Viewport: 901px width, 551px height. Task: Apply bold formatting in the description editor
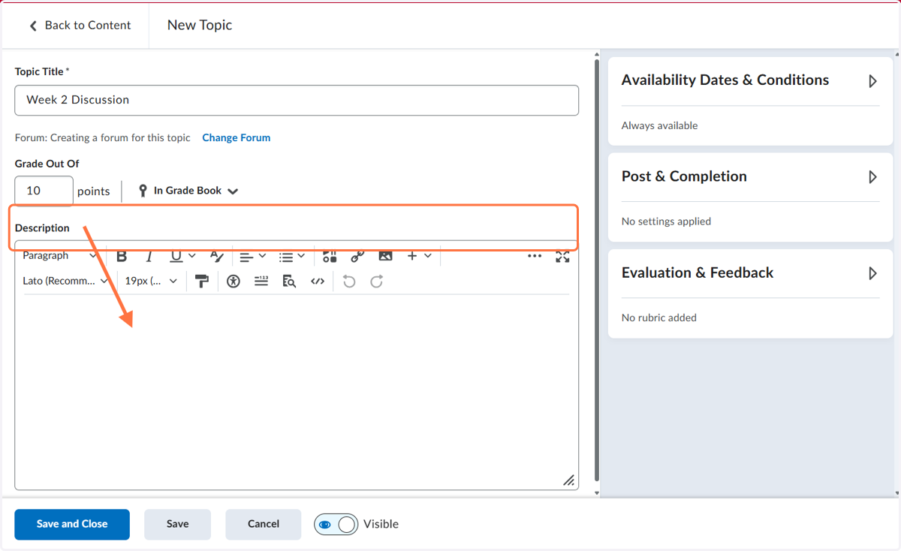click(122, 256)
